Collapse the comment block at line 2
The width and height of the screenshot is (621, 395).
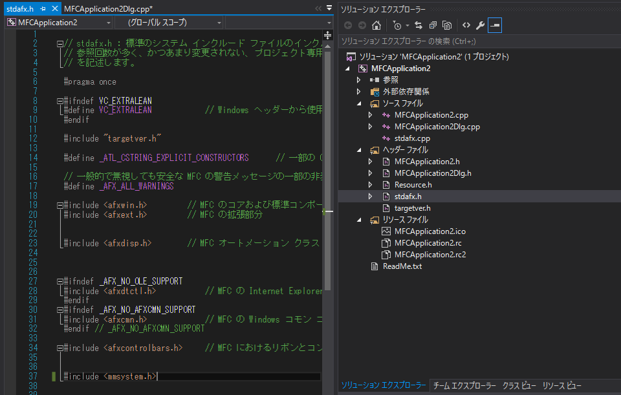point(60,44)
